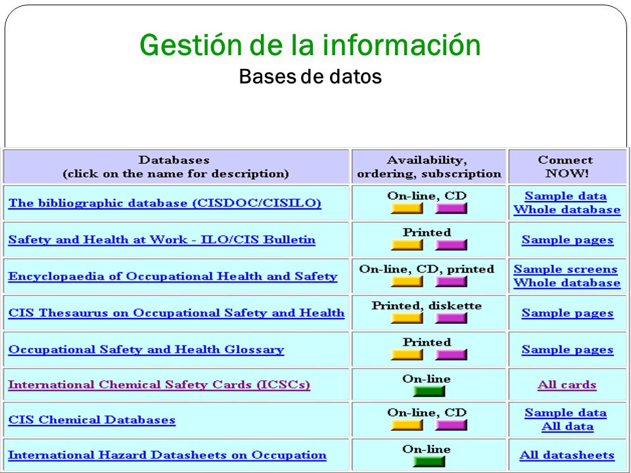The width and height of the screenshot is (631, 473).
Task: Click magenta button in Encyclopaedia row
Action: coord(451,281)
